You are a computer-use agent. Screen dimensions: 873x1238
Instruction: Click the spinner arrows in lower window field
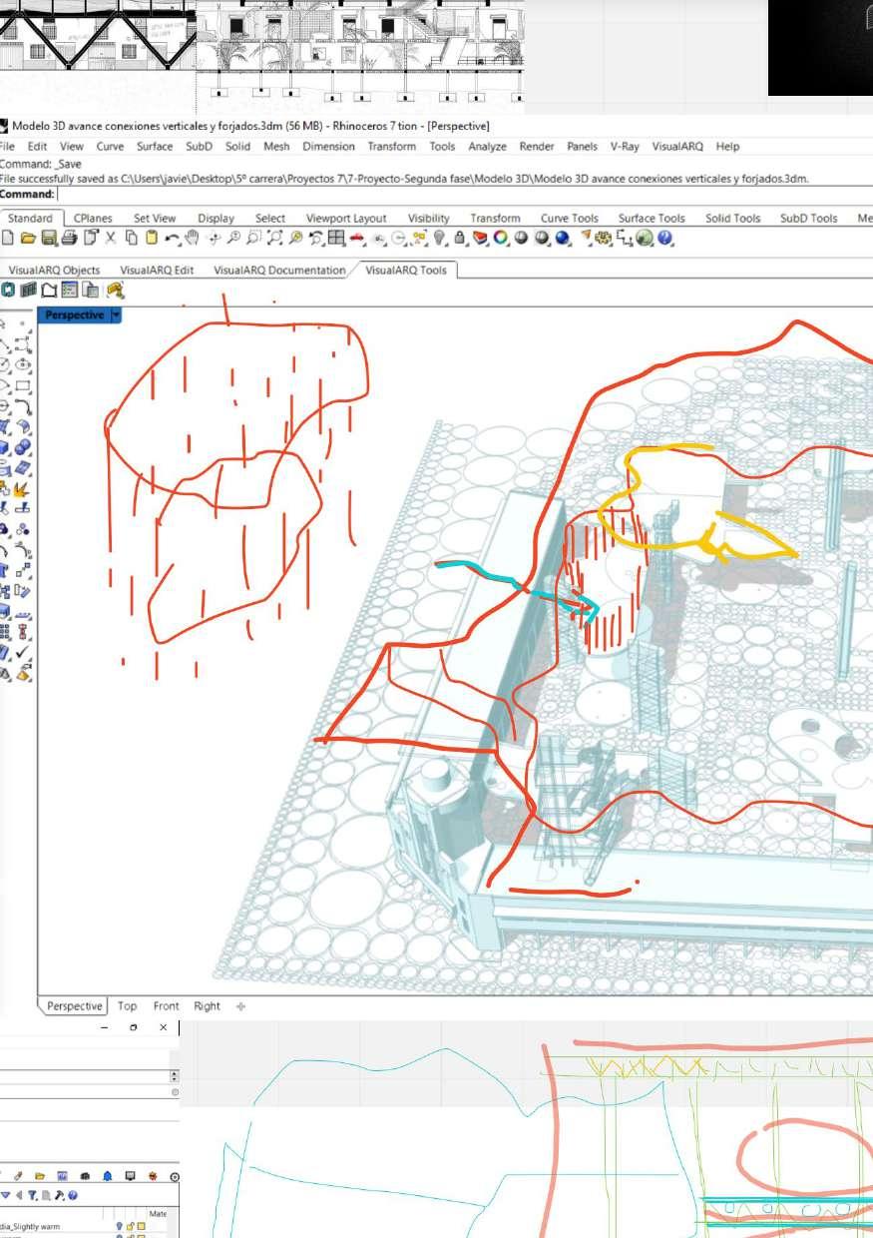[x=175, y=1076]
